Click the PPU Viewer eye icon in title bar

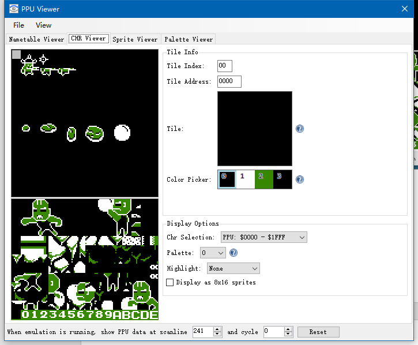tap(14, 9)
